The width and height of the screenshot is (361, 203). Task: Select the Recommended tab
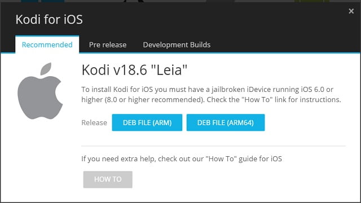47,45
